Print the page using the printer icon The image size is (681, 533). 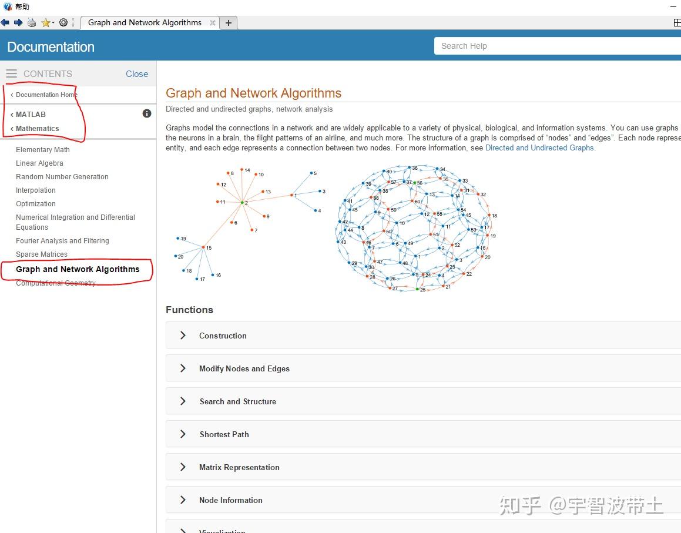pos(32,22)
